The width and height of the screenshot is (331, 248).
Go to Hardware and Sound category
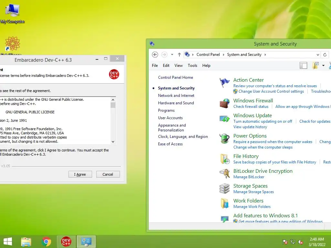click(176, 103)
